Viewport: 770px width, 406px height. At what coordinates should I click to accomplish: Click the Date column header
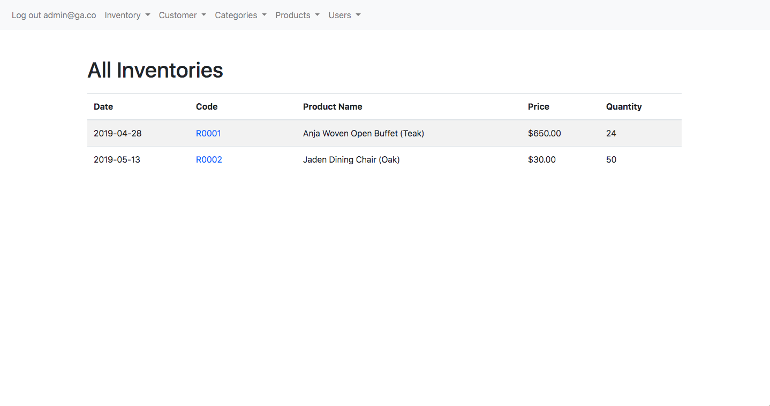103,106
